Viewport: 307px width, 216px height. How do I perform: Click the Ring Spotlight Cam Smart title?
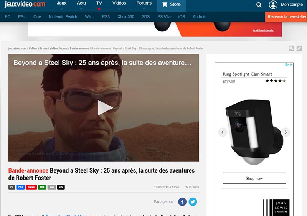[x=248, y=74]
